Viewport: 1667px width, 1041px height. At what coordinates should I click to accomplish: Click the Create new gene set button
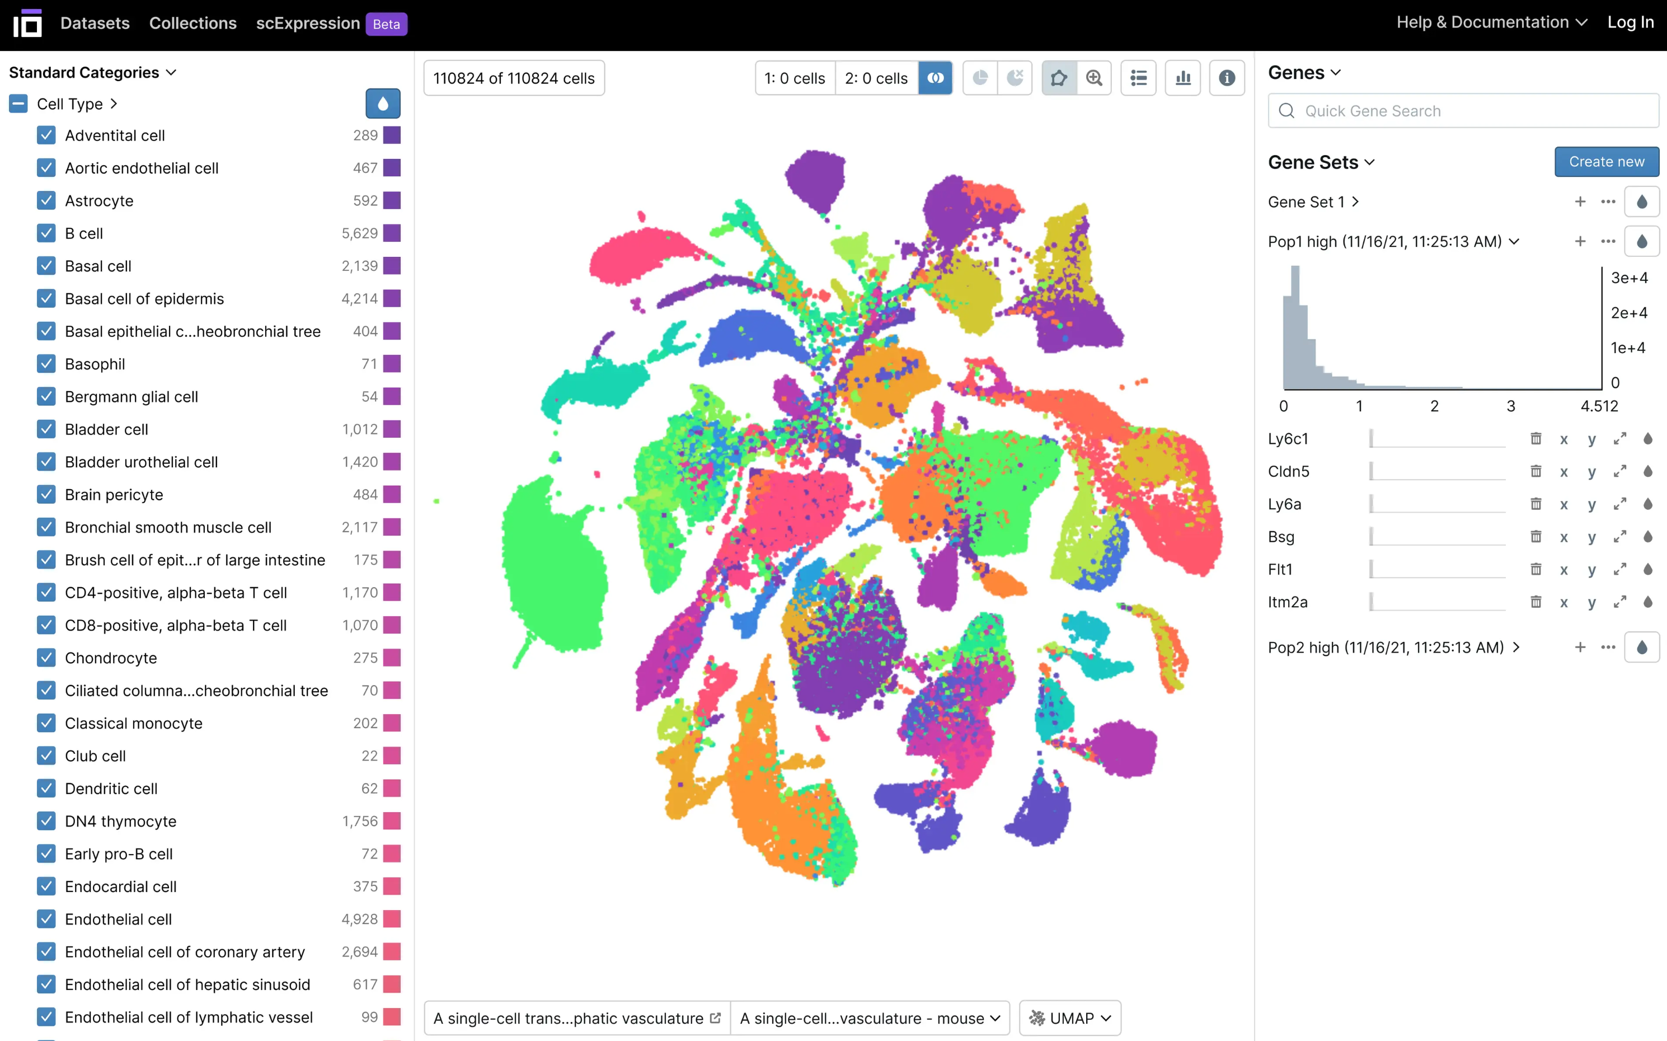[1606, 162]
